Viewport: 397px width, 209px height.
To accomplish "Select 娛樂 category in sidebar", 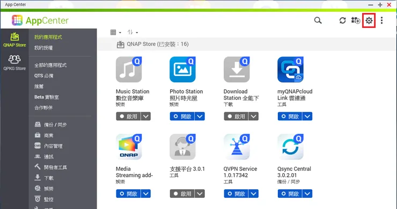I will (44, 188).
